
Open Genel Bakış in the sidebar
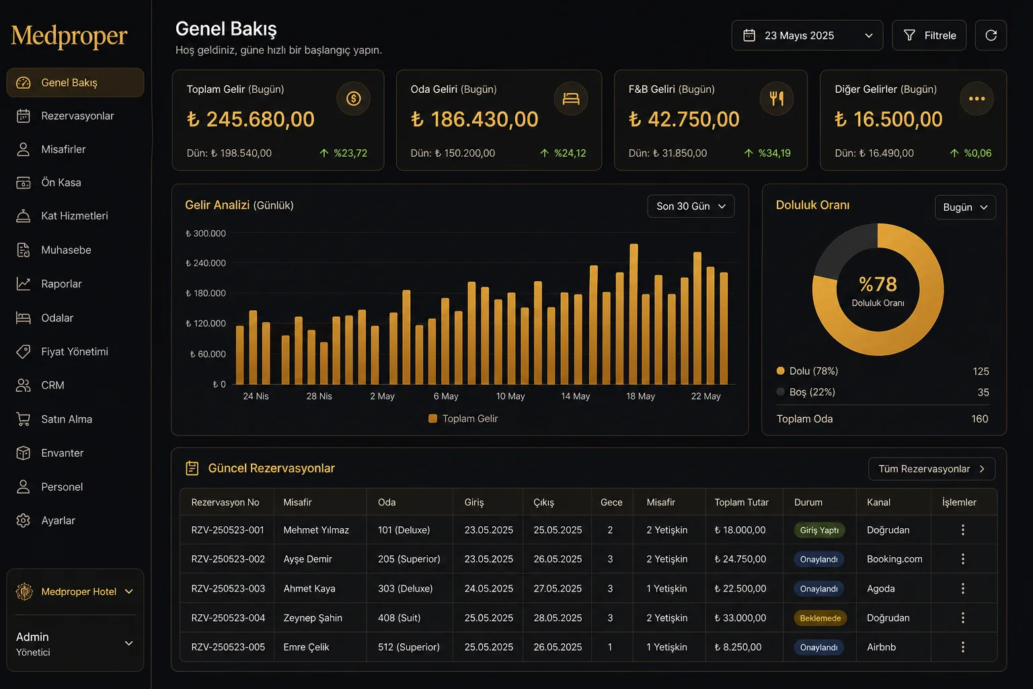pos(75,83)
